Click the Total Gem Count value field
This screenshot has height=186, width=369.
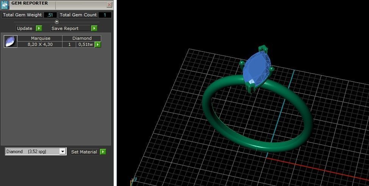pyautogui.click(x=105, y=15)
